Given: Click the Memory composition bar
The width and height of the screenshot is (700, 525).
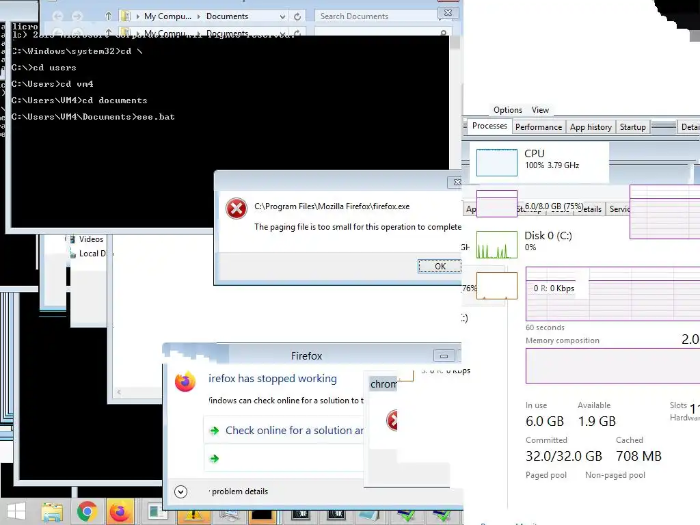Looking at the screenshot, I should 612,366.
